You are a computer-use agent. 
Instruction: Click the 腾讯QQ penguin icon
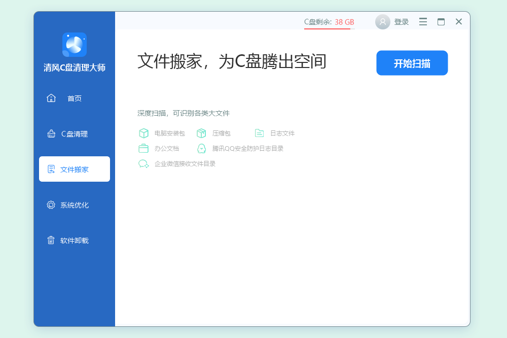tap(201, 148)
